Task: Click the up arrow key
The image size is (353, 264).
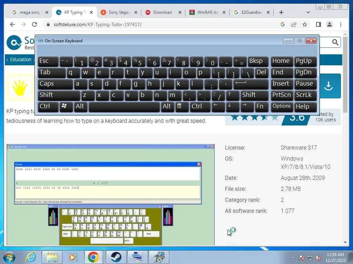Action: tap(233, 96)
